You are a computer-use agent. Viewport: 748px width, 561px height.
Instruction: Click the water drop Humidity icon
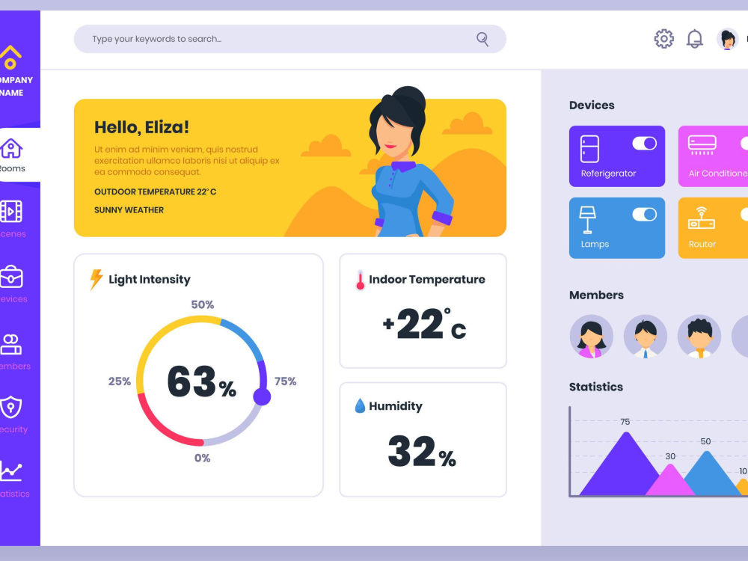coord(361,406)
